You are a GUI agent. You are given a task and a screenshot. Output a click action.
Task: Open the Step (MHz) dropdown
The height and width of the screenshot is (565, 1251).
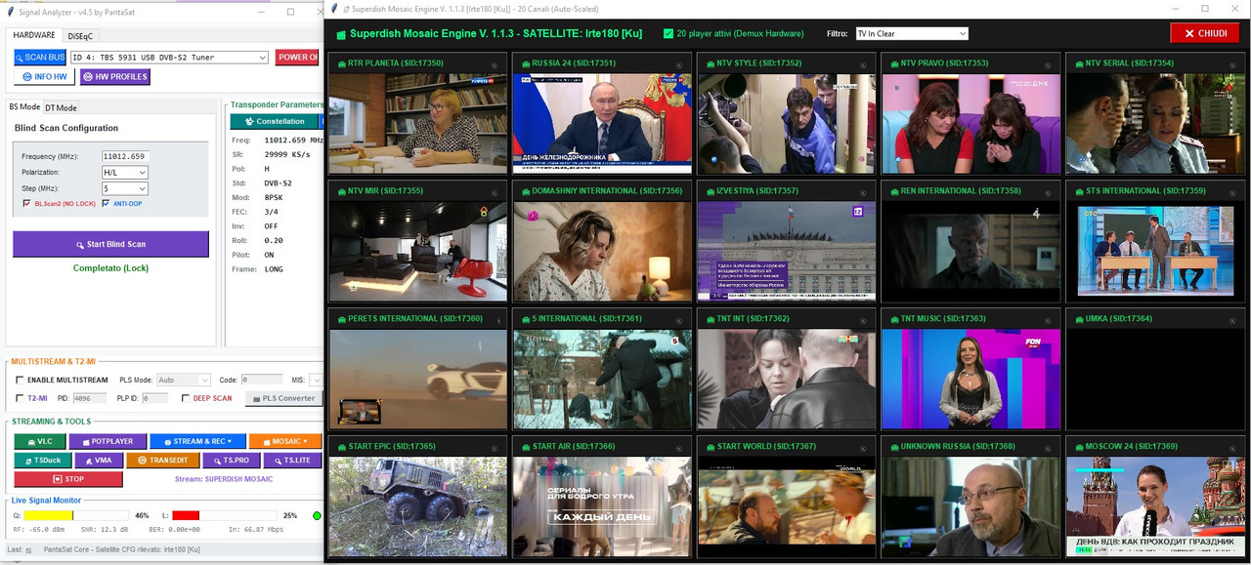[125, 188]
